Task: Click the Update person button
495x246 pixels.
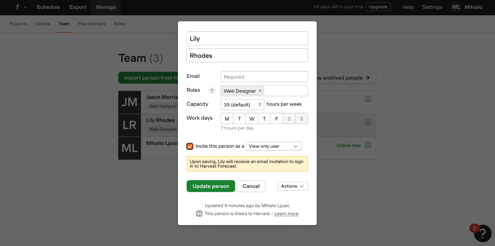Action: 211,186
